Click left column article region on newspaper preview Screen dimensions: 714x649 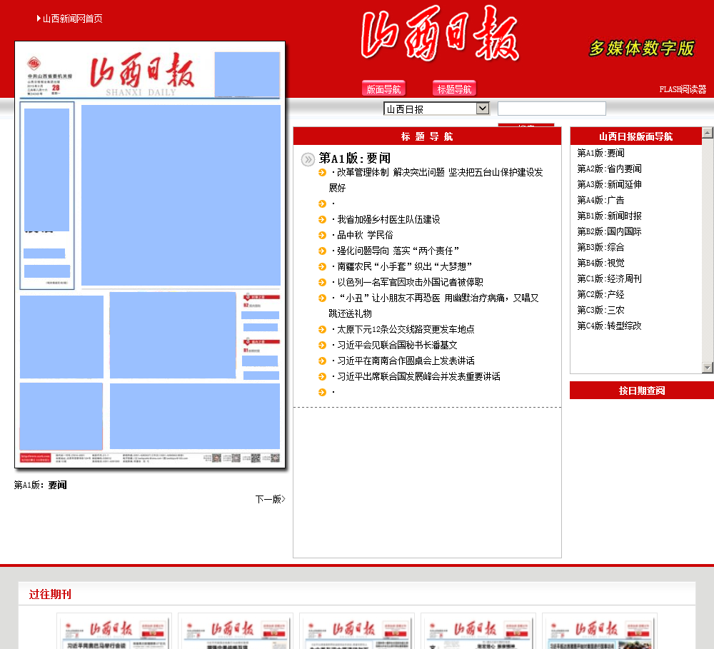47,169
